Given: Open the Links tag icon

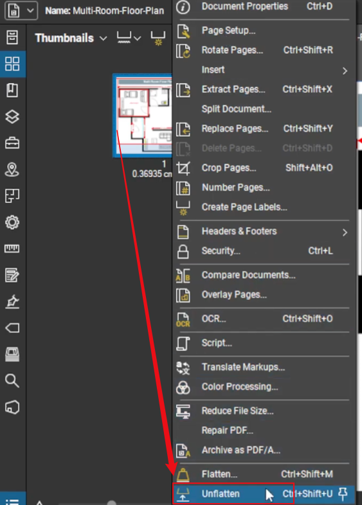Looking at the screenshot, I should 12,328.
